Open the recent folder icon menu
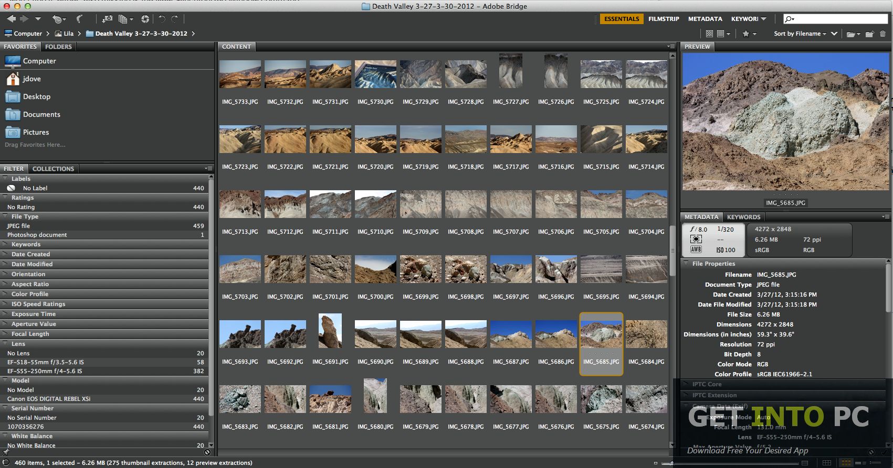Screen dimensions: 893x468 point(853,34)
